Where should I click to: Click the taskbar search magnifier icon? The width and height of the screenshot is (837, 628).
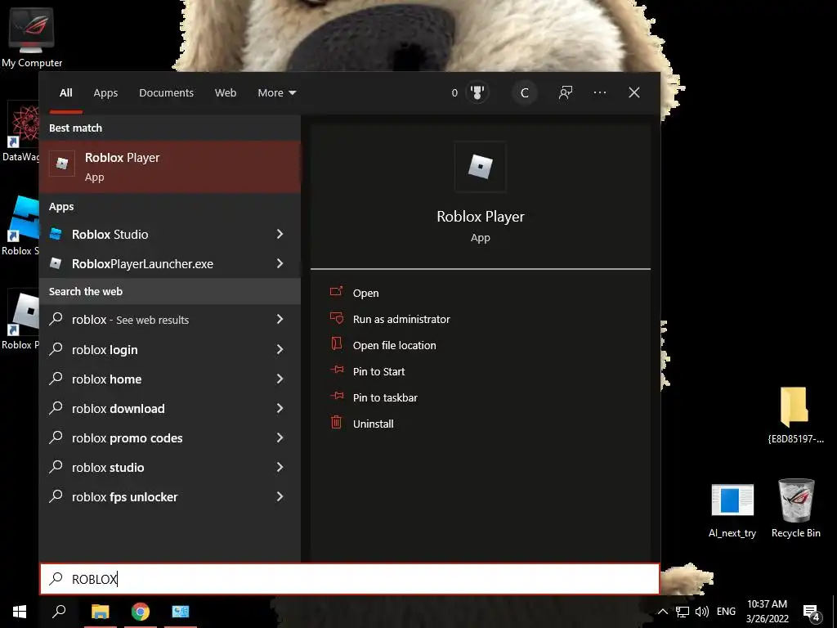point(59,612)
